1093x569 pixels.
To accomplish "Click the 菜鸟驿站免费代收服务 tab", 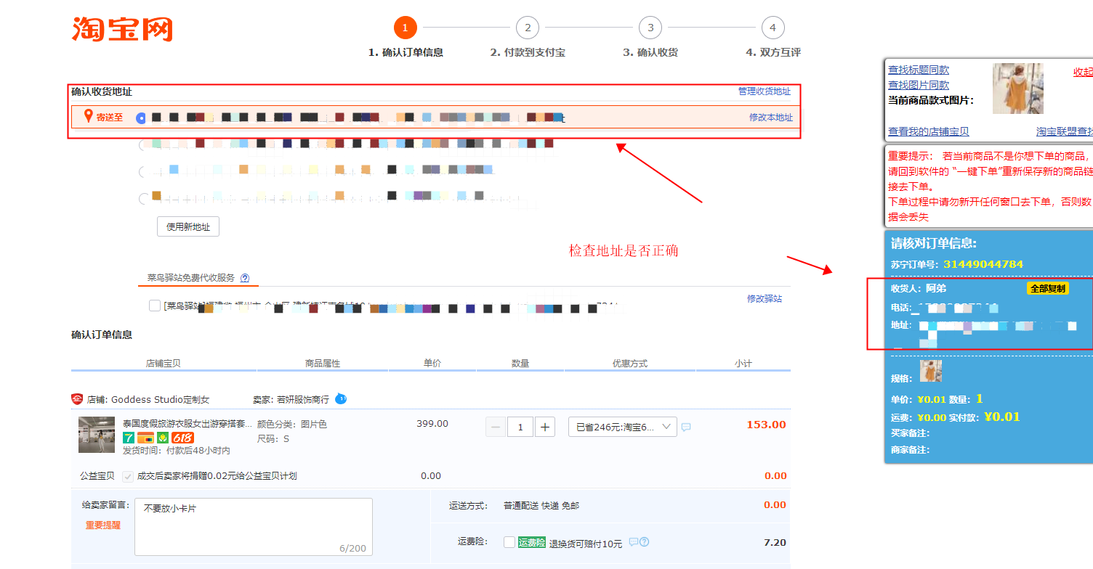I will [191, 277].
